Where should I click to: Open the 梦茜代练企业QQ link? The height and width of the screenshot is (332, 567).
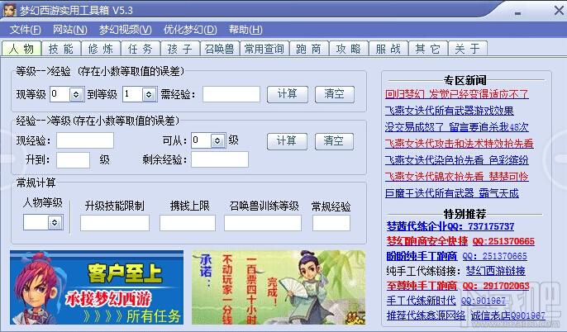(x=450, y=226)
